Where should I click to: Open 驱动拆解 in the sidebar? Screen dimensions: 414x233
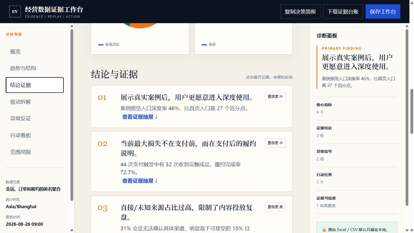(x=35, y=102)
